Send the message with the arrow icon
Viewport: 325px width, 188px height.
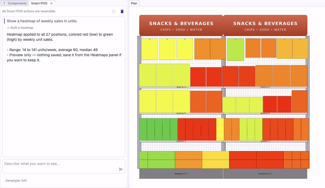(x=121, y=169)
